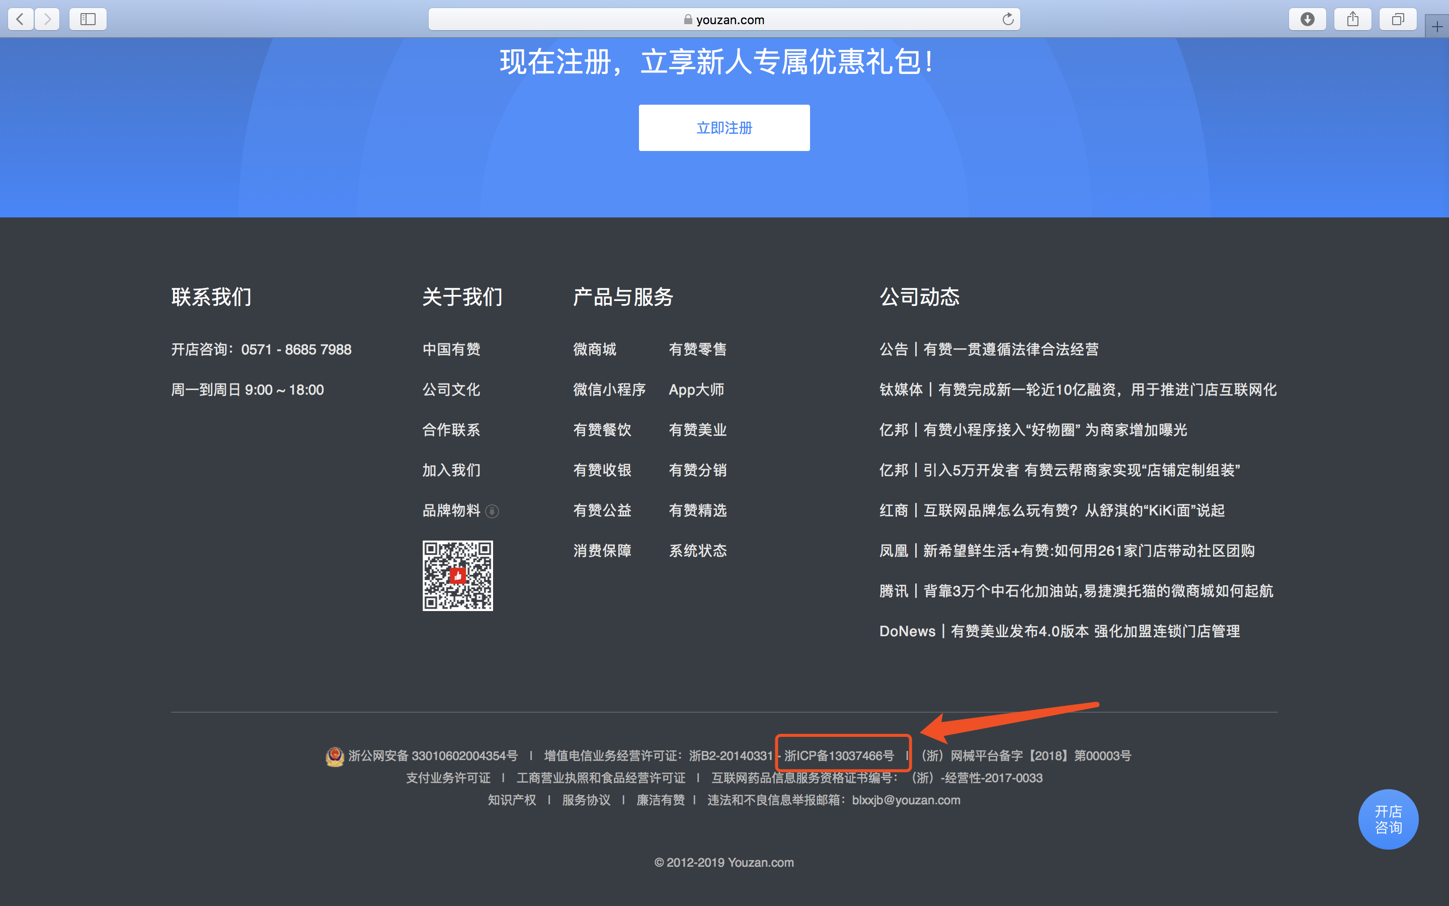Open the 浙ICP备13037466号 link
The image size is (1449, 906).
coord(839,756)
